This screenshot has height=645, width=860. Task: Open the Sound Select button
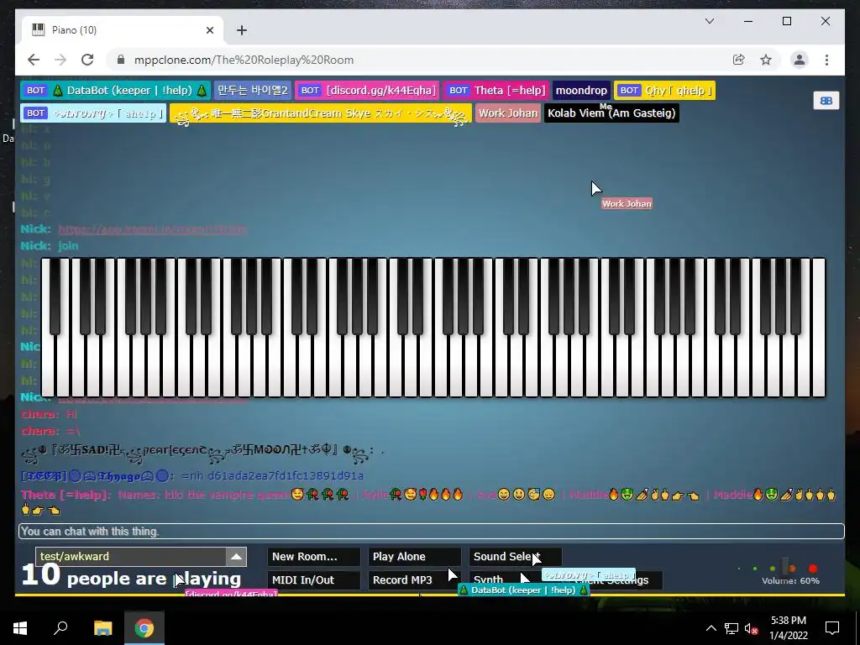pos(515,557)
